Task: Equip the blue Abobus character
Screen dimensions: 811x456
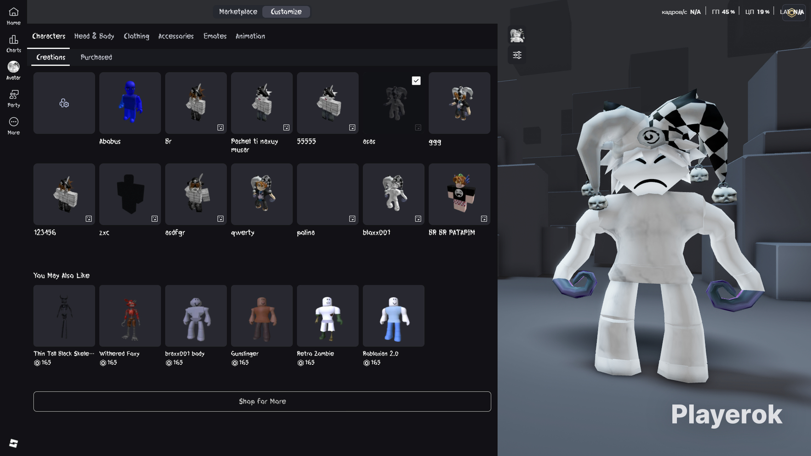Action: [x=130, y=103]
